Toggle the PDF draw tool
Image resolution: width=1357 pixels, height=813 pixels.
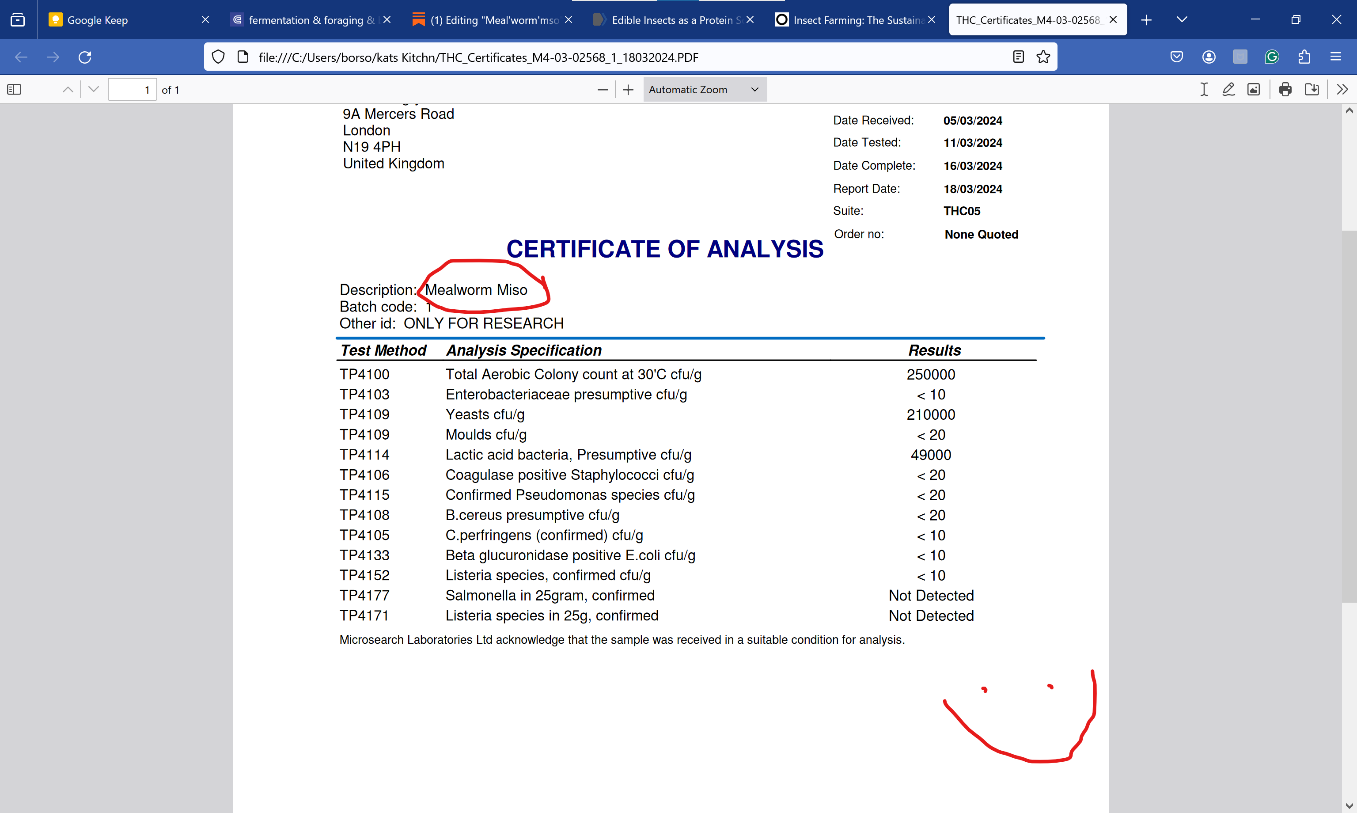pyautogui.click(x=1228, y=89)
